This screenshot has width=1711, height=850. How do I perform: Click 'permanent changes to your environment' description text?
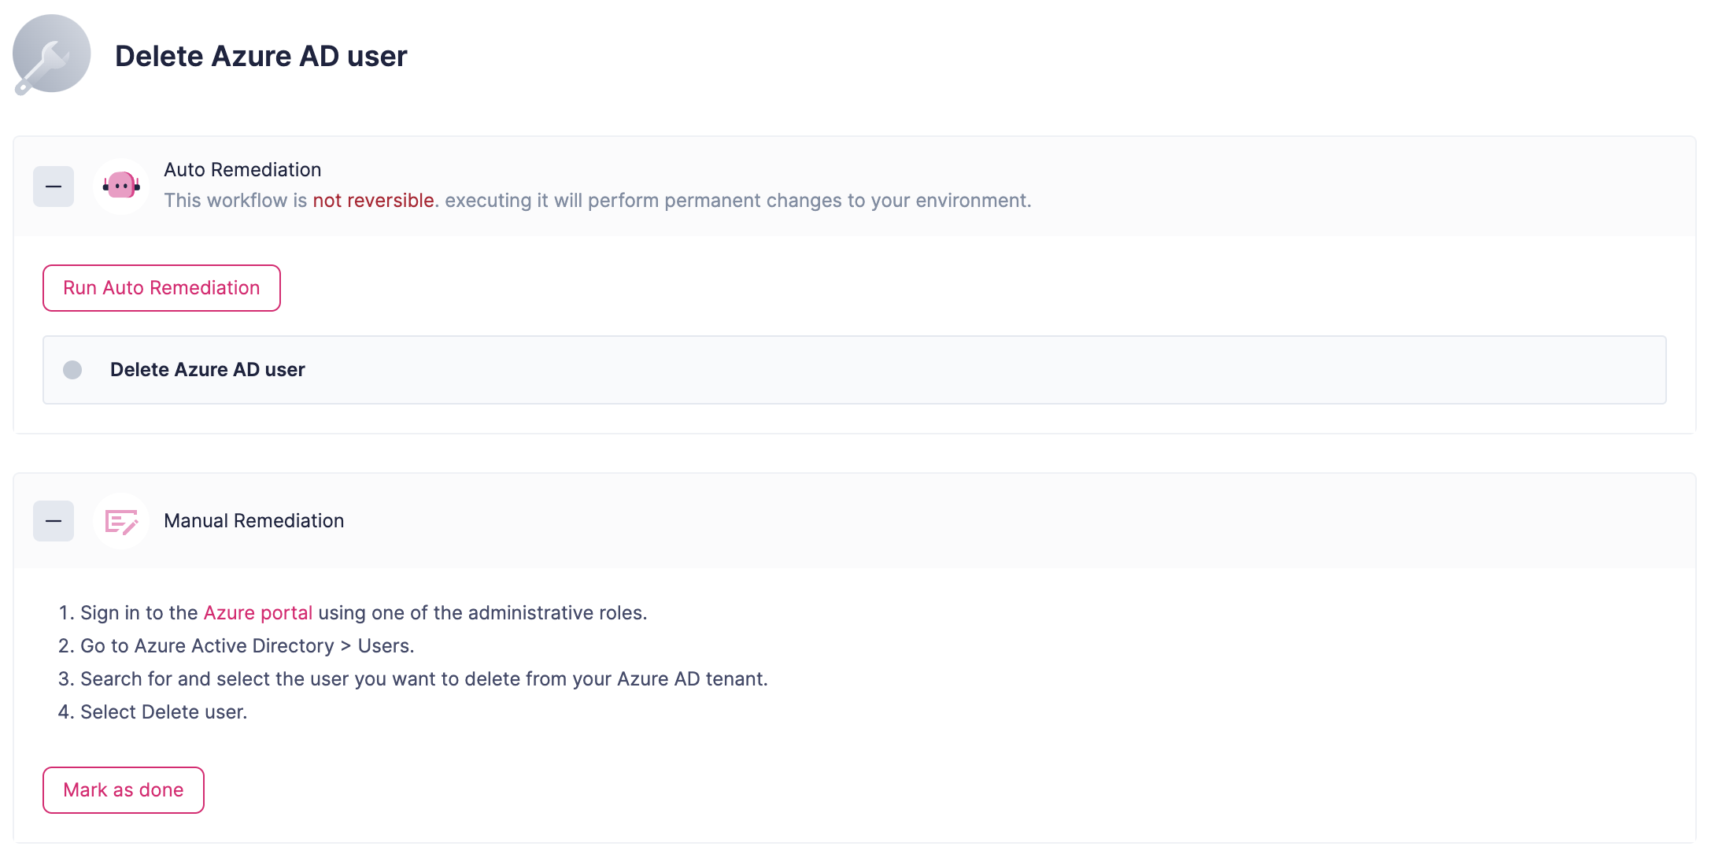809,201
